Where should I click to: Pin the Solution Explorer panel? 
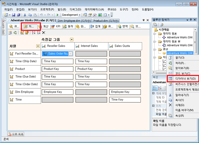coord(191,20)
